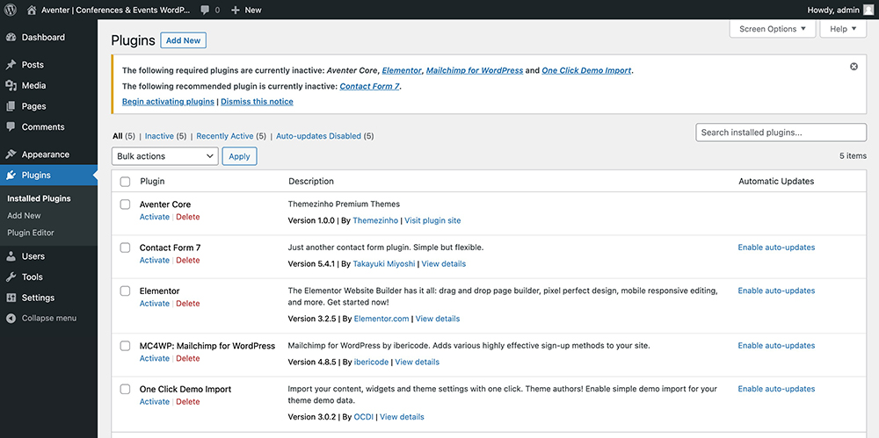Toggle the select-all checkbox in table header
879x438 pixels.
[x=125, y=182]
